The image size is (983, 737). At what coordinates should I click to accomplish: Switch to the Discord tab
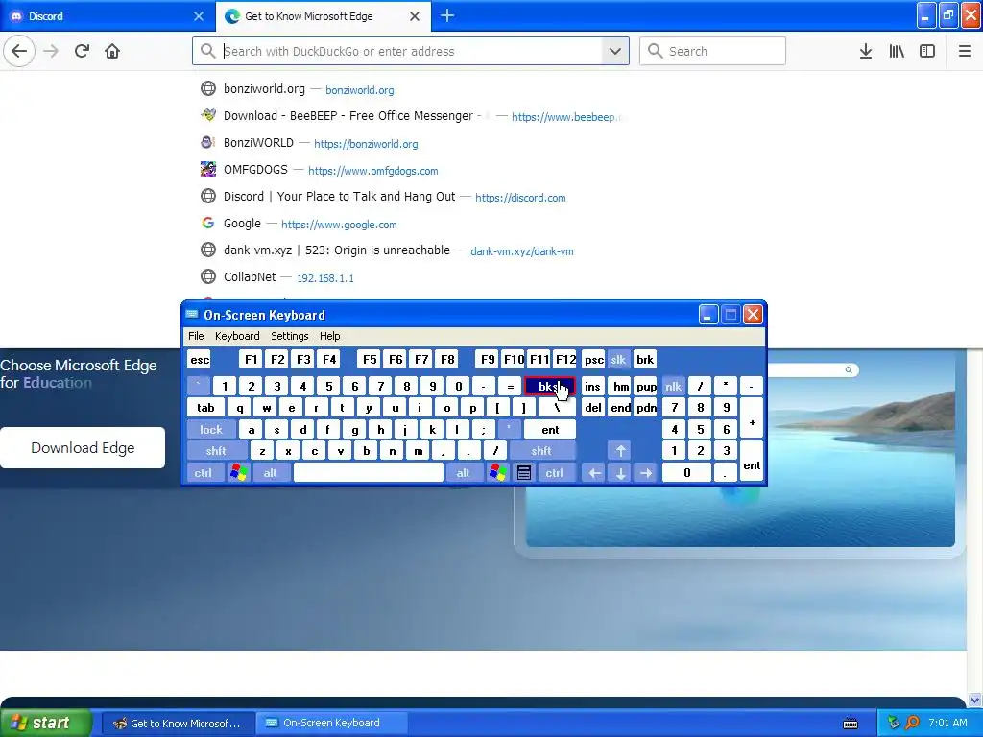pyautogui.click(x=108, y=16)
